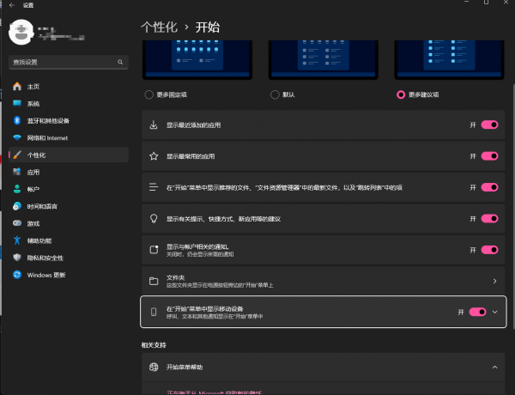
Task: Select the 更多建议项 layout option
Action: click(x=418, y=94)
